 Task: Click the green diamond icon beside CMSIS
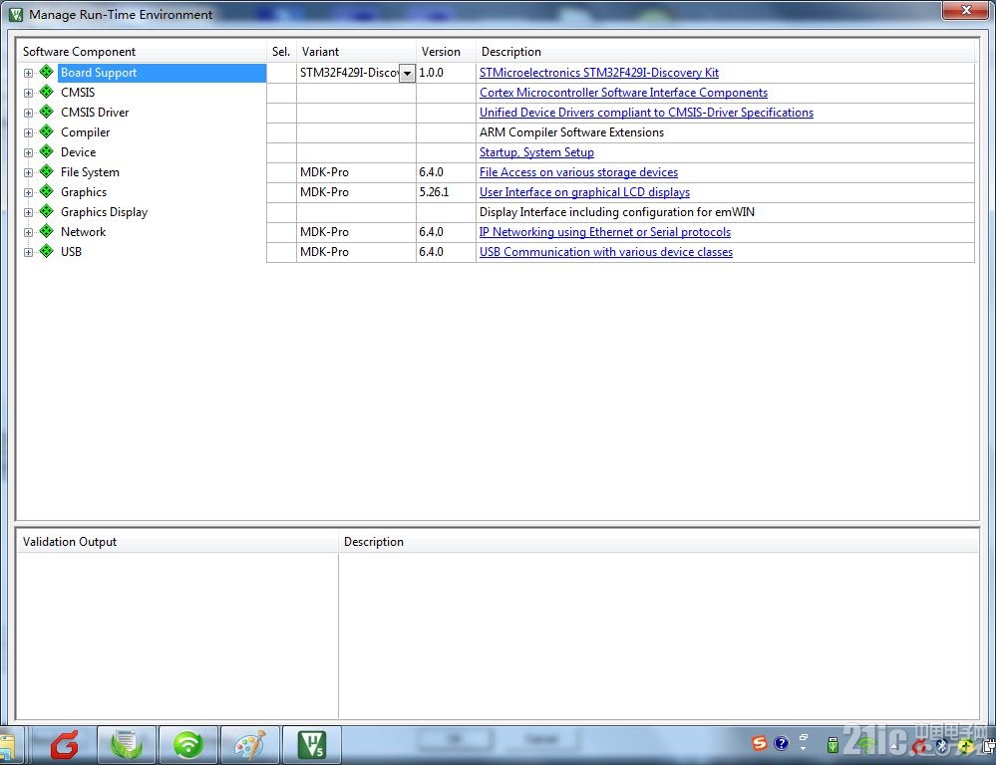(x=47, y=92)
